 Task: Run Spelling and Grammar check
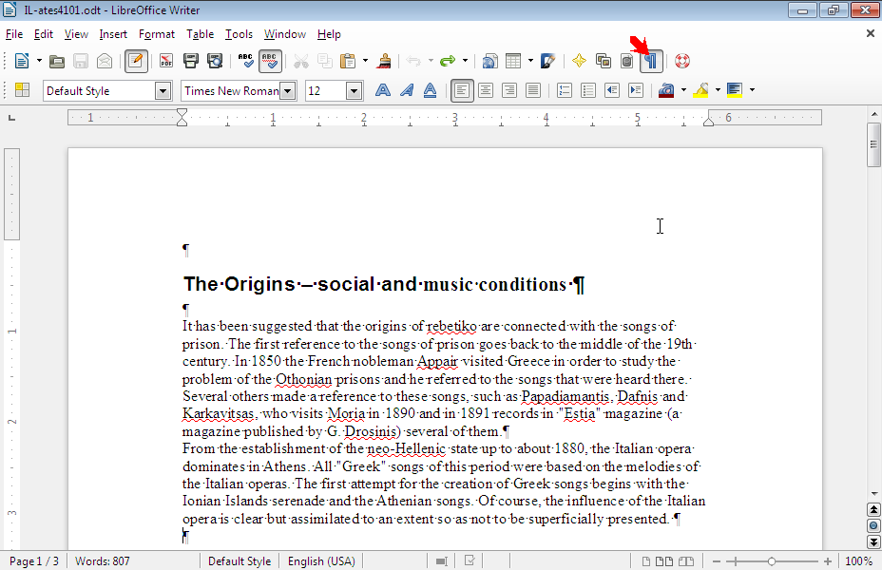pyautogui.click(x=245, y=61)
